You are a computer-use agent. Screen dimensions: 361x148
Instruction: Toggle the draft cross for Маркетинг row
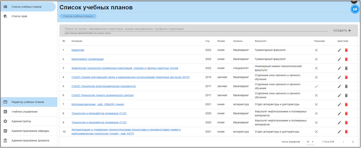tap(316, 50)
